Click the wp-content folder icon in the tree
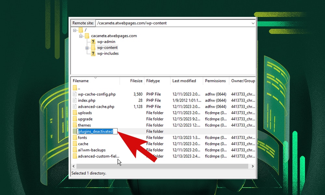Viewport: 325px width, 195px height. point(93,47)
